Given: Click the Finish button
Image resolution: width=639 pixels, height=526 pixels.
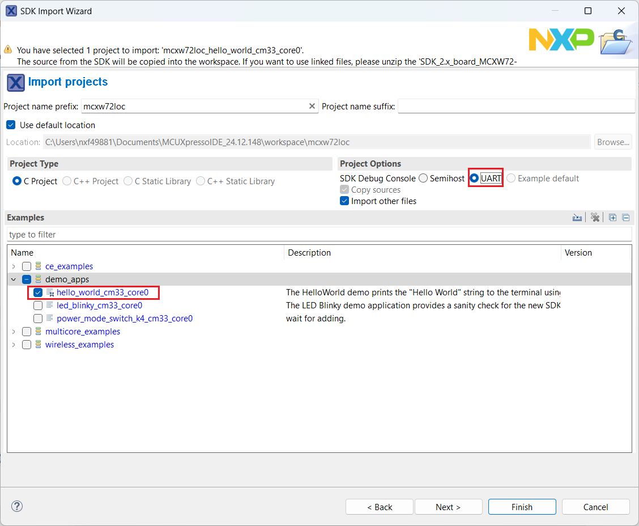Looking at the screenshot, I should point(522,507).
